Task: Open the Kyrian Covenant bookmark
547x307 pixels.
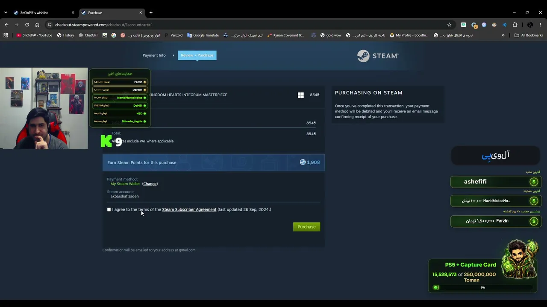Action: pos(285,35)
